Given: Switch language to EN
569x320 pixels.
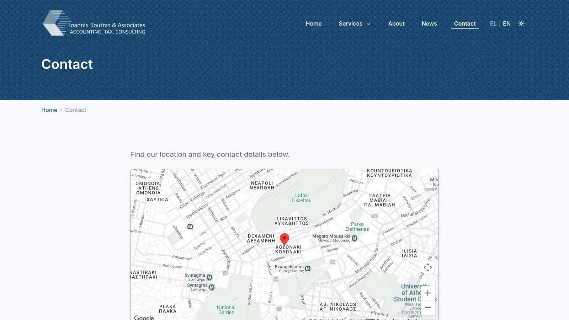Looking at the screenshot, I should 507,23.
